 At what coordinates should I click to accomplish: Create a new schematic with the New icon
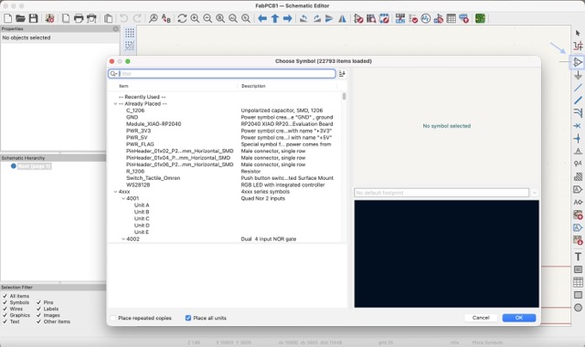click(8, 18)
